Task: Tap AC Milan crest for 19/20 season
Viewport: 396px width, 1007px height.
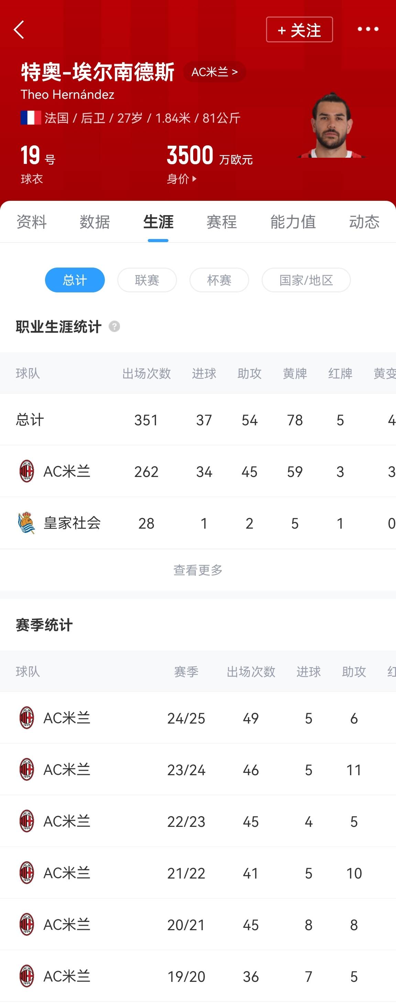Action: (26, 976)
